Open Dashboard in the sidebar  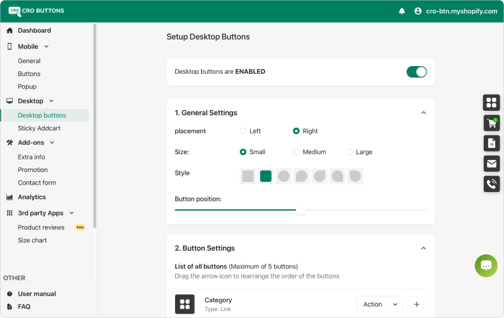(34, 30)
